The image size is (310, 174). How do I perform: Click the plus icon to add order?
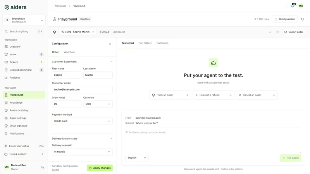tap(270, 32)
